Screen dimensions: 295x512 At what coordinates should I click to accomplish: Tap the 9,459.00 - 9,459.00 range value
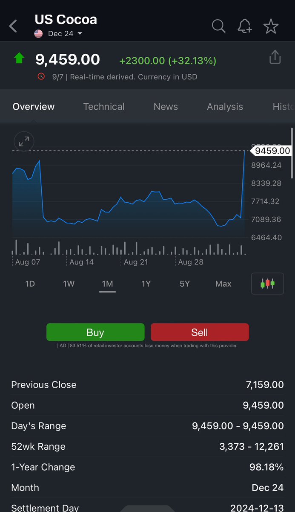click(238, 426)
